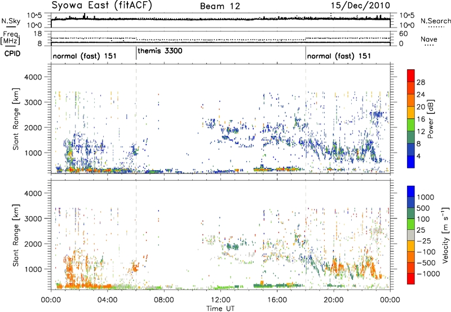
Task: Click the date '15/Dec/2010'
Action: click(x=360, y=6)
